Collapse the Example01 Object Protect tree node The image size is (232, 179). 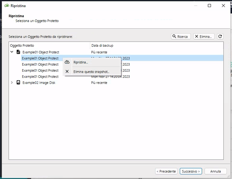12,52
